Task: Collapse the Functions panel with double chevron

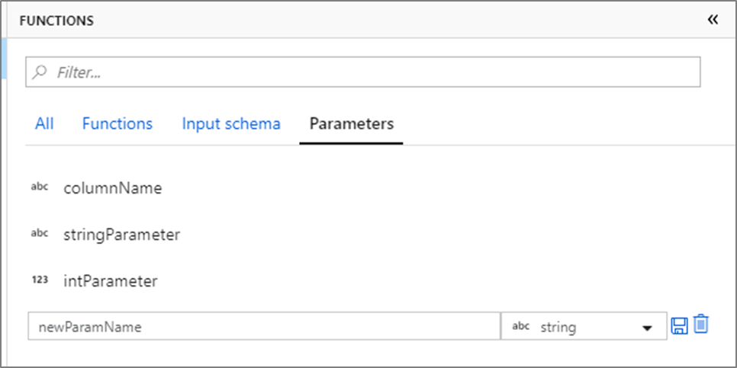Action: point(713,20)
